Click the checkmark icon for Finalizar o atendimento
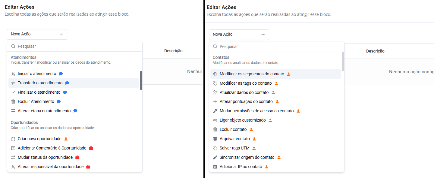This screenshot has width=434, height=178. click(x=13, y=92)
